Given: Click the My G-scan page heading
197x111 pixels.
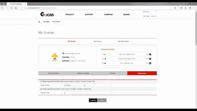Looking at the screenshot, I should [46, 33].
